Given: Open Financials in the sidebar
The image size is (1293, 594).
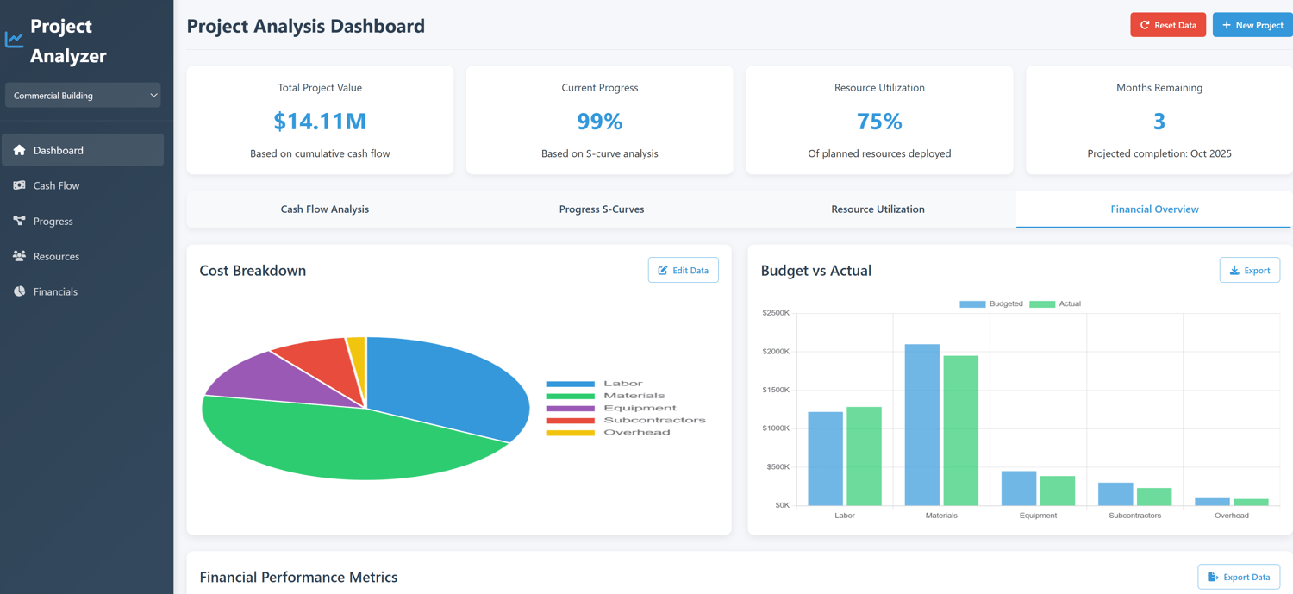Looking at the screenshot, I should click(x=83, y=291).
